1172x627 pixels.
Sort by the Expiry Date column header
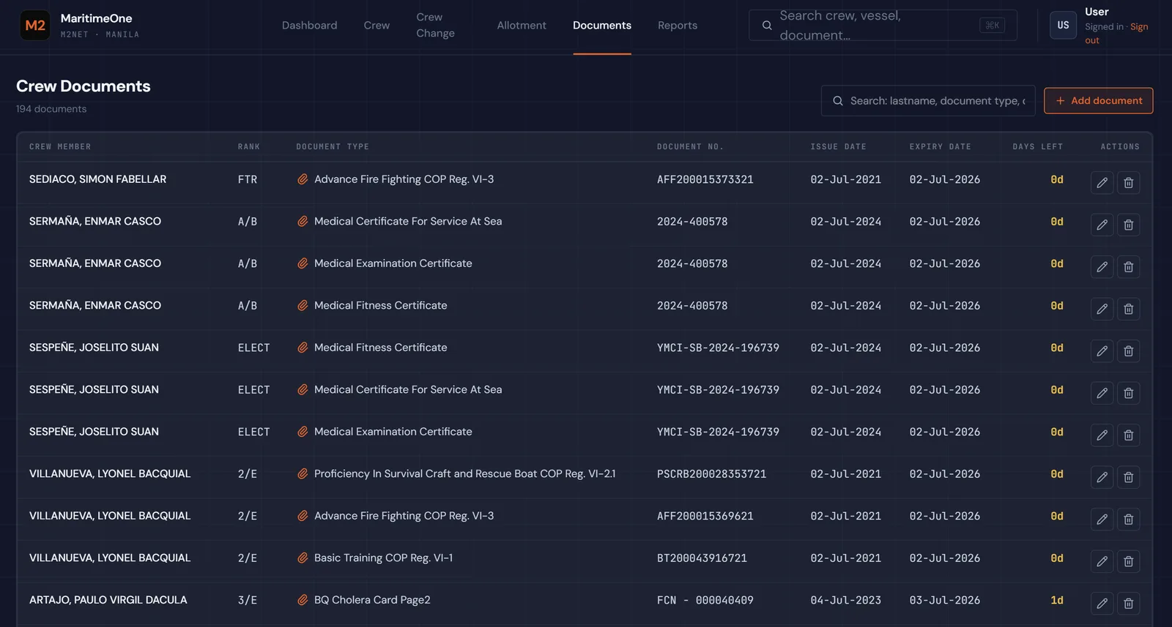tap(940, 147)
